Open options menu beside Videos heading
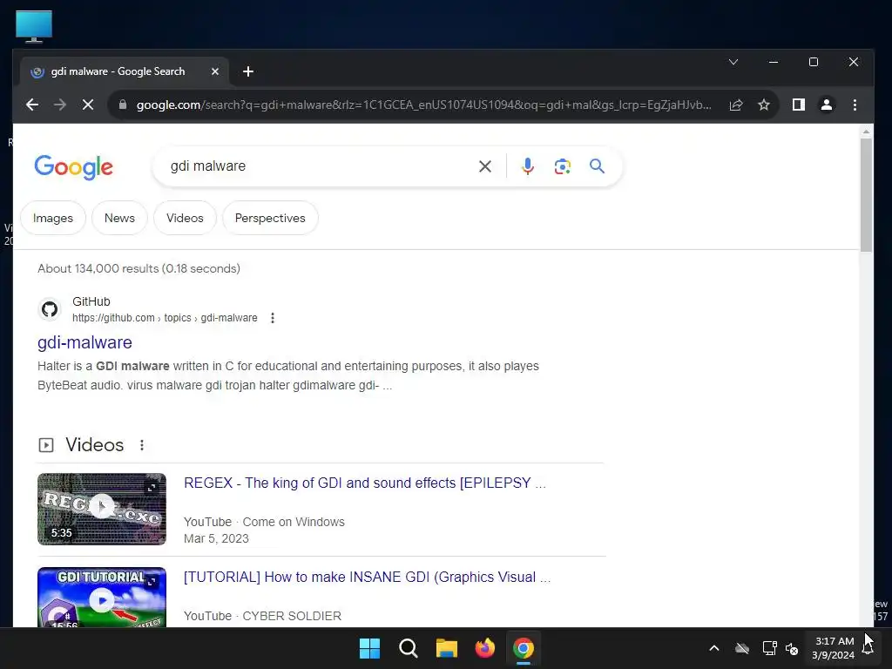This screenshot has width=892, height=669. pos(142,445)
